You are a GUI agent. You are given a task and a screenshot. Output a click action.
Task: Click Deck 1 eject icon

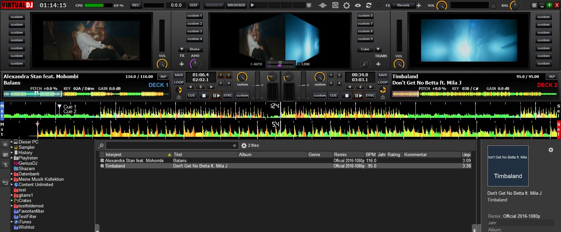(179, 97)
